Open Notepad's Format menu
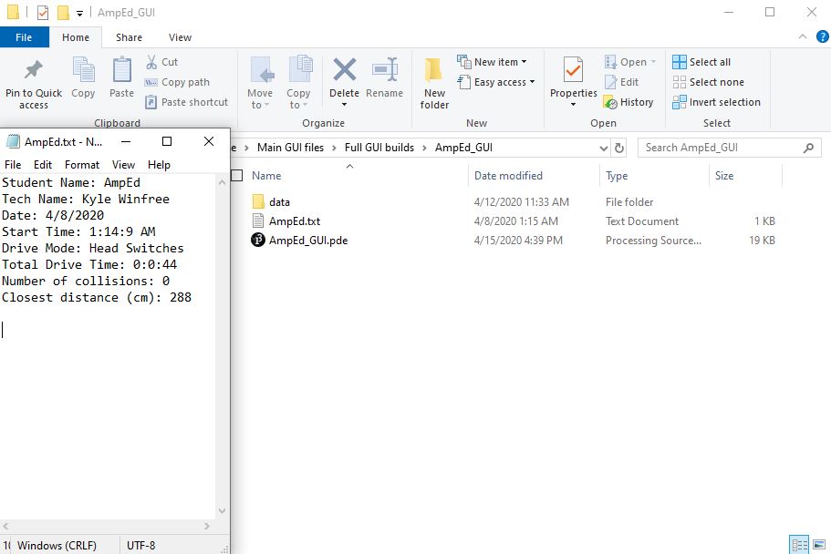This screenshot has height=554, width=831. click(x=82, y=165)
